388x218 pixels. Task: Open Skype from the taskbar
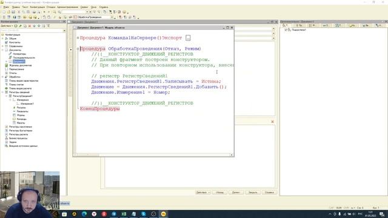point(144,214)
